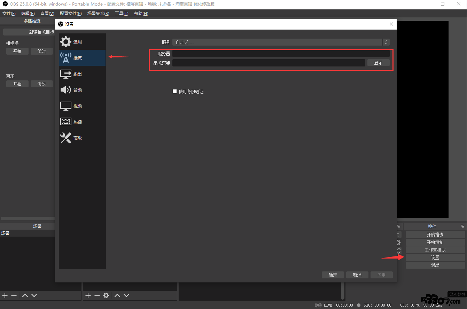467x309 pixels.
Task: Move scene up with up arrow
Action: pos(25,295)
